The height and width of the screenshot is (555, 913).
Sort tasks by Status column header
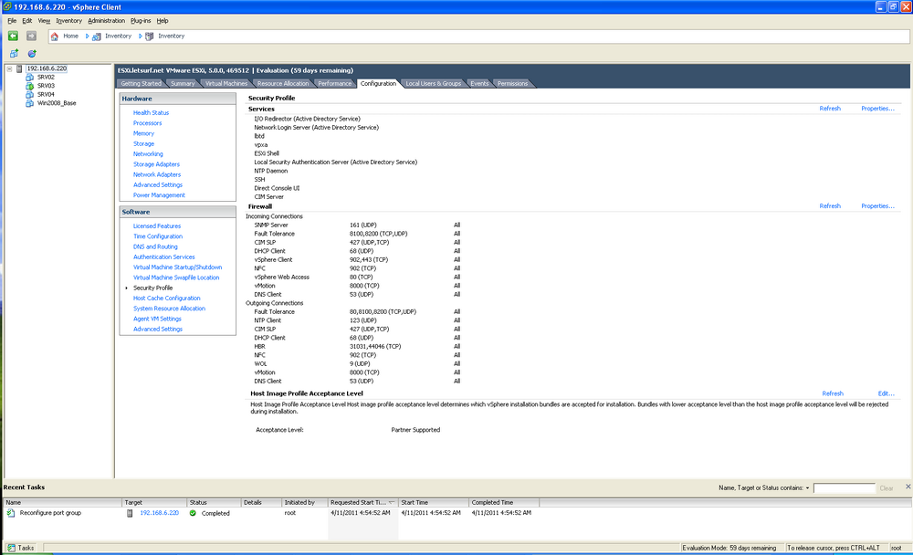click(214, 502)
